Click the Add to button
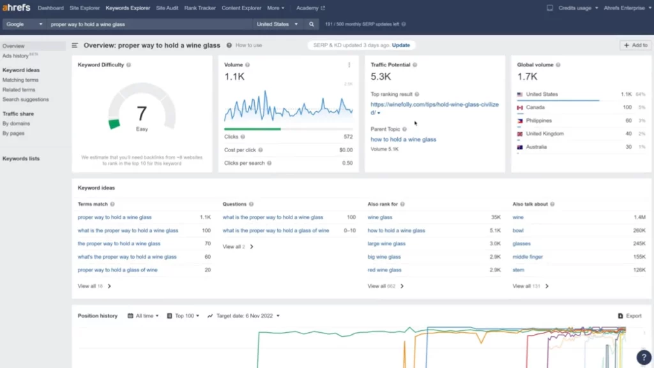This screenshot has width=654, height=368. click(635, 45)
